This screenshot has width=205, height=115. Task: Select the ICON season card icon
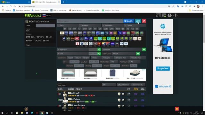tap(62, 33)
